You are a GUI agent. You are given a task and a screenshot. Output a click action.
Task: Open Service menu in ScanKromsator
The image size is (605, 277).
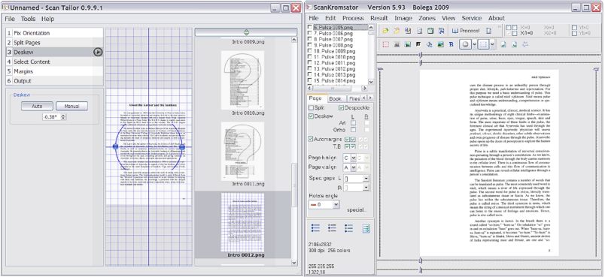472,18
